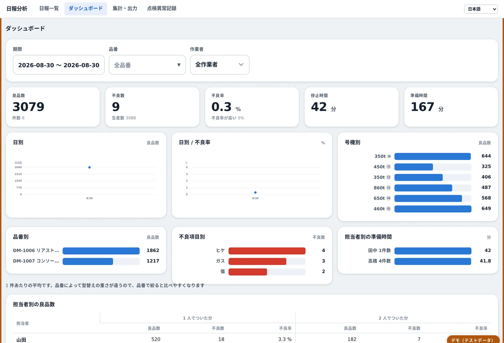
Task: Click the 不良数 9 summary card
Action: 152,107
